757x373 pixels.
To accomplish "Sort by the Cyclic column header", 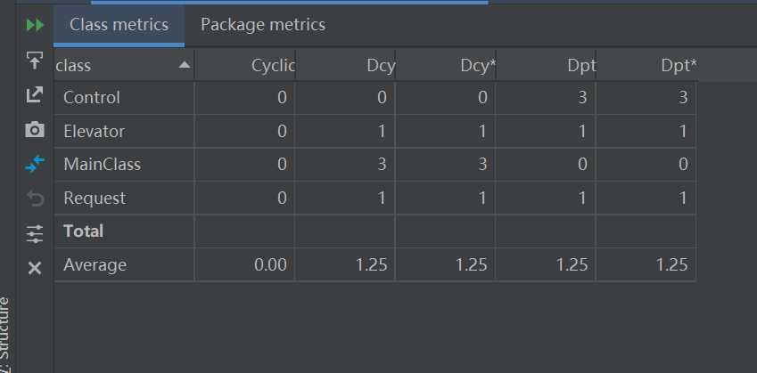I will coord(245,65).
